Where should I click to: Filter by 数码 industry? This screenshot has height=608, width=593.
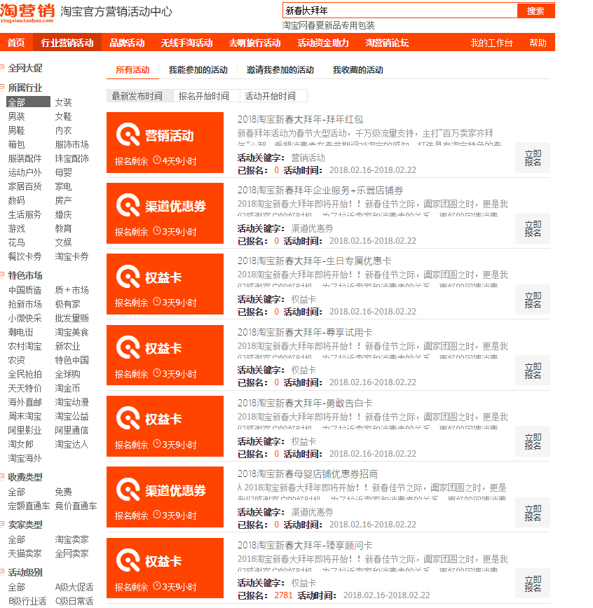(16, 200)
